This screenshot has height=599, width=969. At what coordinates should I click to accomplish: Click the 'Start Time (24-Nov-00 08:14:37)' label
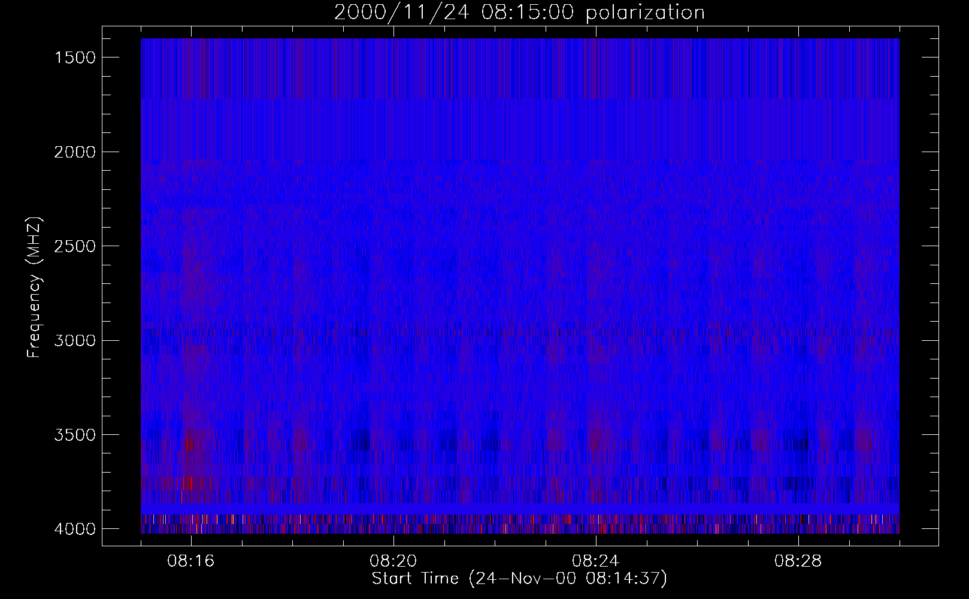(519, 579)
